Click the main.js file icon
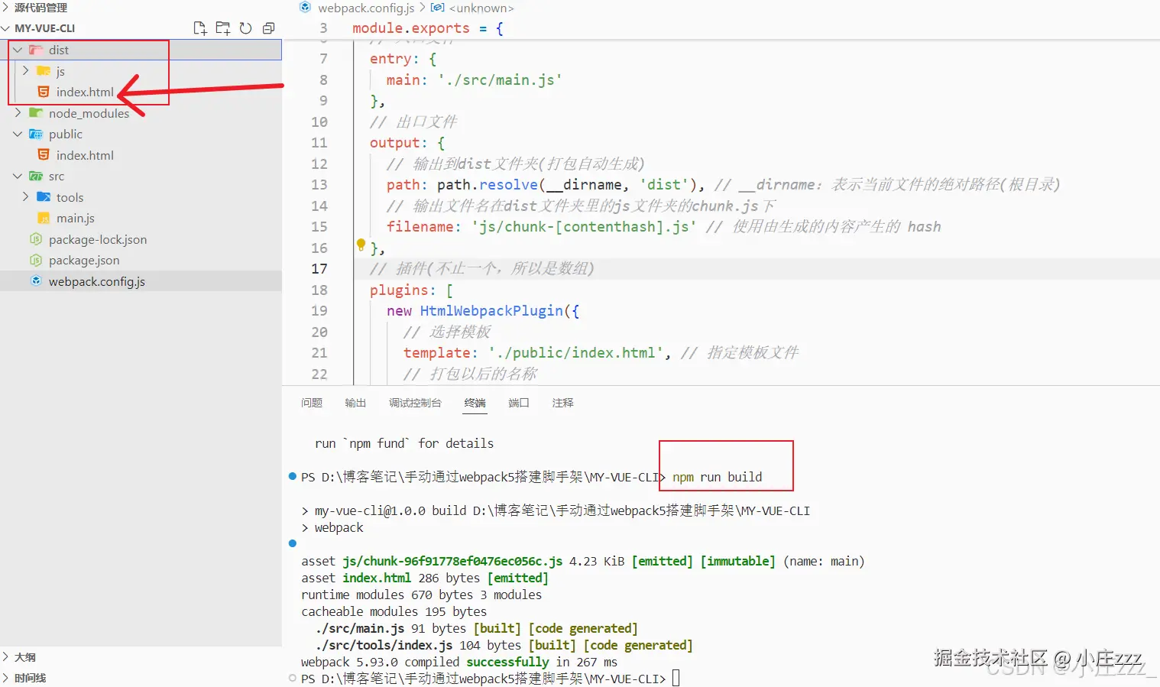 (x=44, y=218)
